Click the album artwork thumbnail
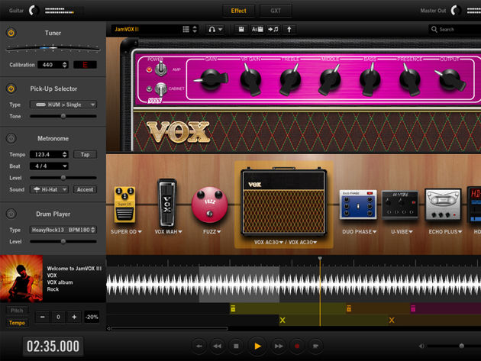This screenshot has width=481, height=361. [x=21, y=279]
